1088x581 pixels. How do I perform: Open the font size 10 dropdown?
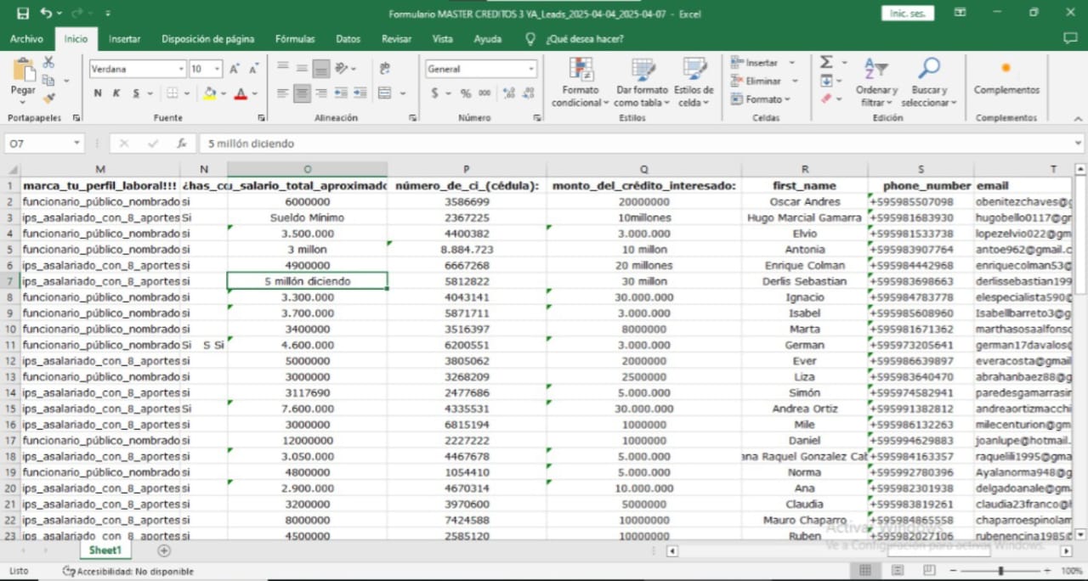218,69
